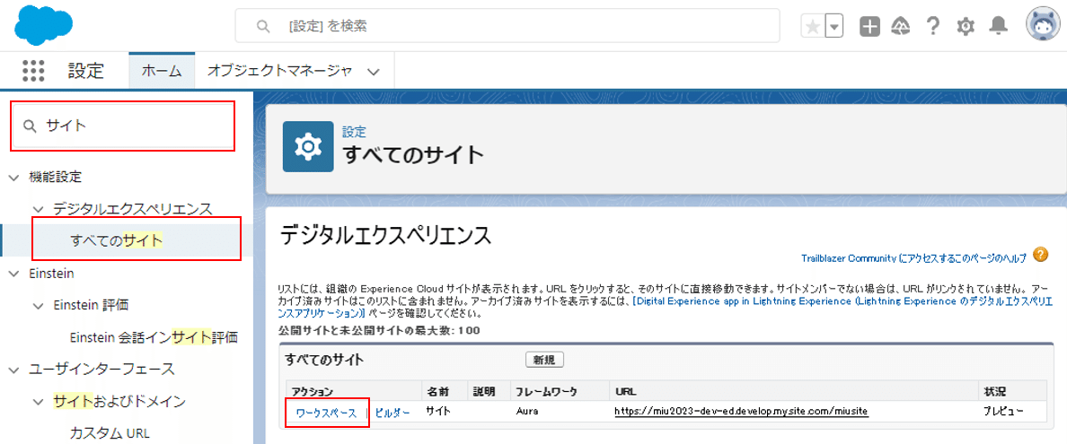Click the 設定 breadcrumb above すべてのサイト

[354, 131]
